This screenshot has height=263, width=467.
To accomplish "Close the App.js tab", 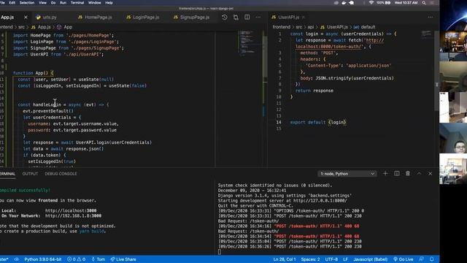I will pos(26,18).
